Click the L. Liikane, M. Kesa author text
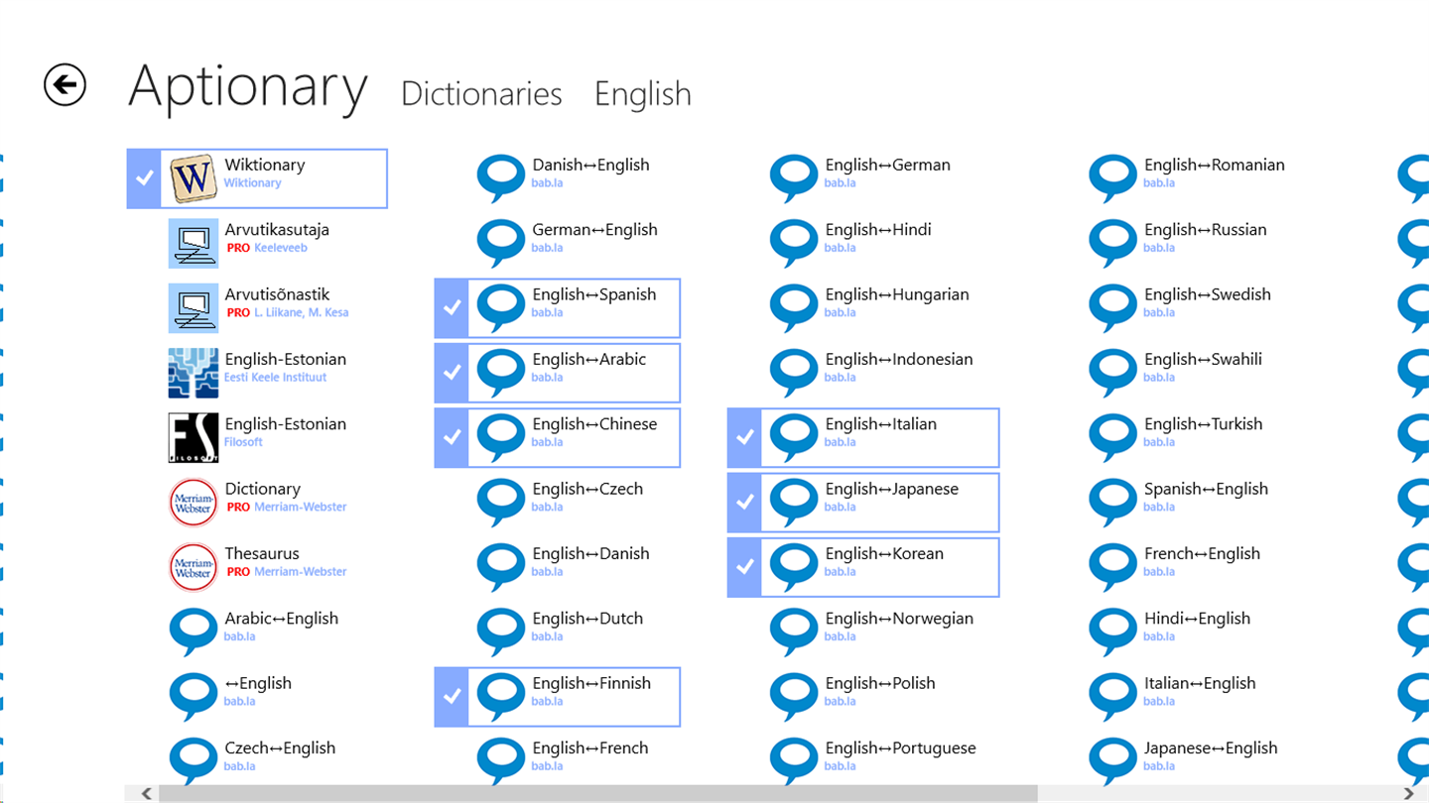 [302, 312]
